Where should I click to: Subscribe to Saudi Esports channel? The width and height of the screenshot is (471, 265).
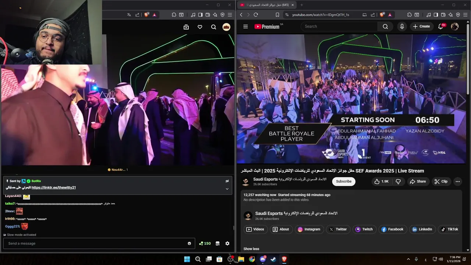pyautogui.click(x=344, y=181)
